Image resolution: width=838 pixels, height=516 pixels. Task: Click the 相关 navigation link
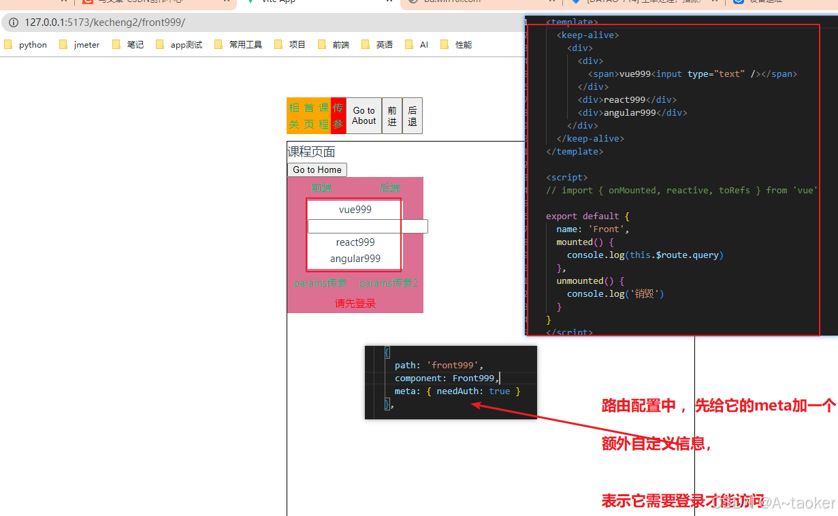[294, 116]
